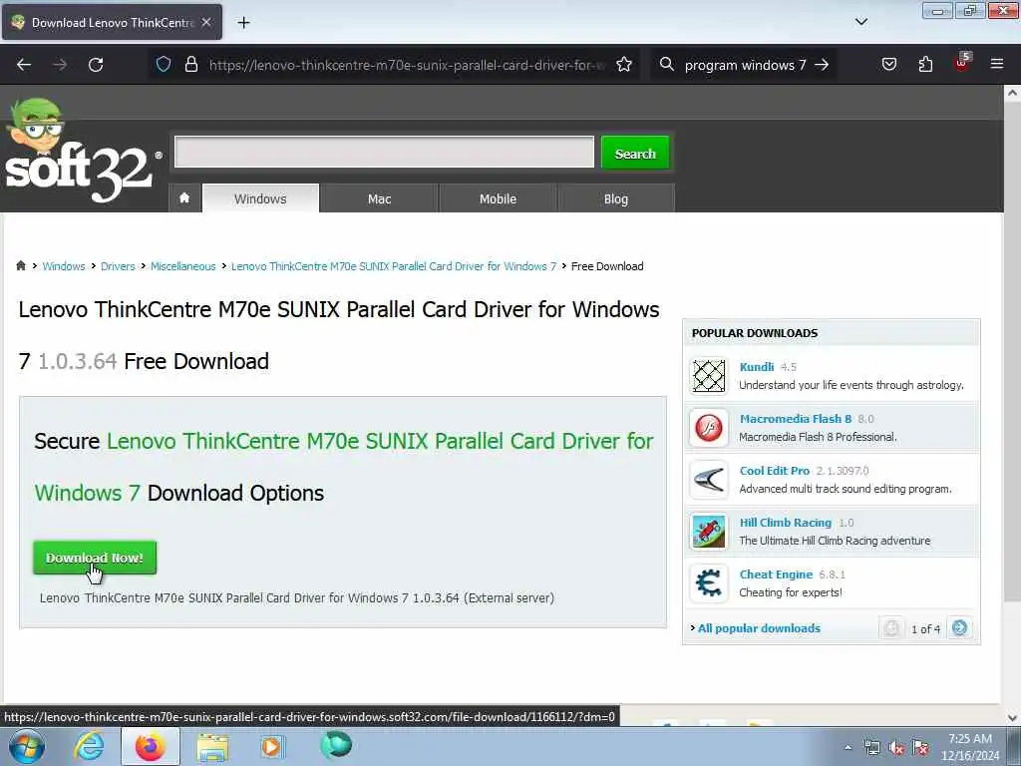
Task: Open Cool Edit Pro link
Action: tap(774, 471)
